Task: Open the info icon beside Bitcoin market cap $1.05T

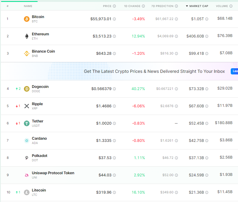Action: 207,19
